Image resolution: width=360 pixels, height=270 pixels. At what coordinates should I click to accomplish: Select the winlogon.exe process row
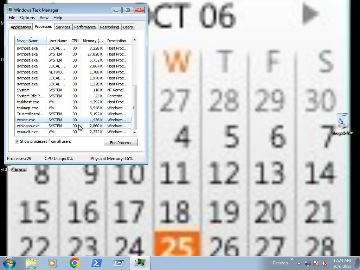(73, 126)
